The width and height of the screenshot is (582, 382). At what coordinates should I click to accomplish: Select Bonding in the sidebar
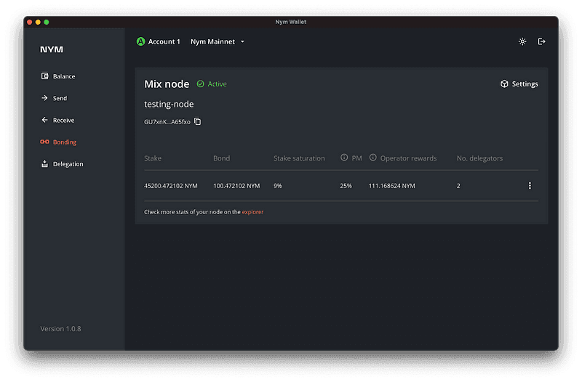tap(64, 142)
